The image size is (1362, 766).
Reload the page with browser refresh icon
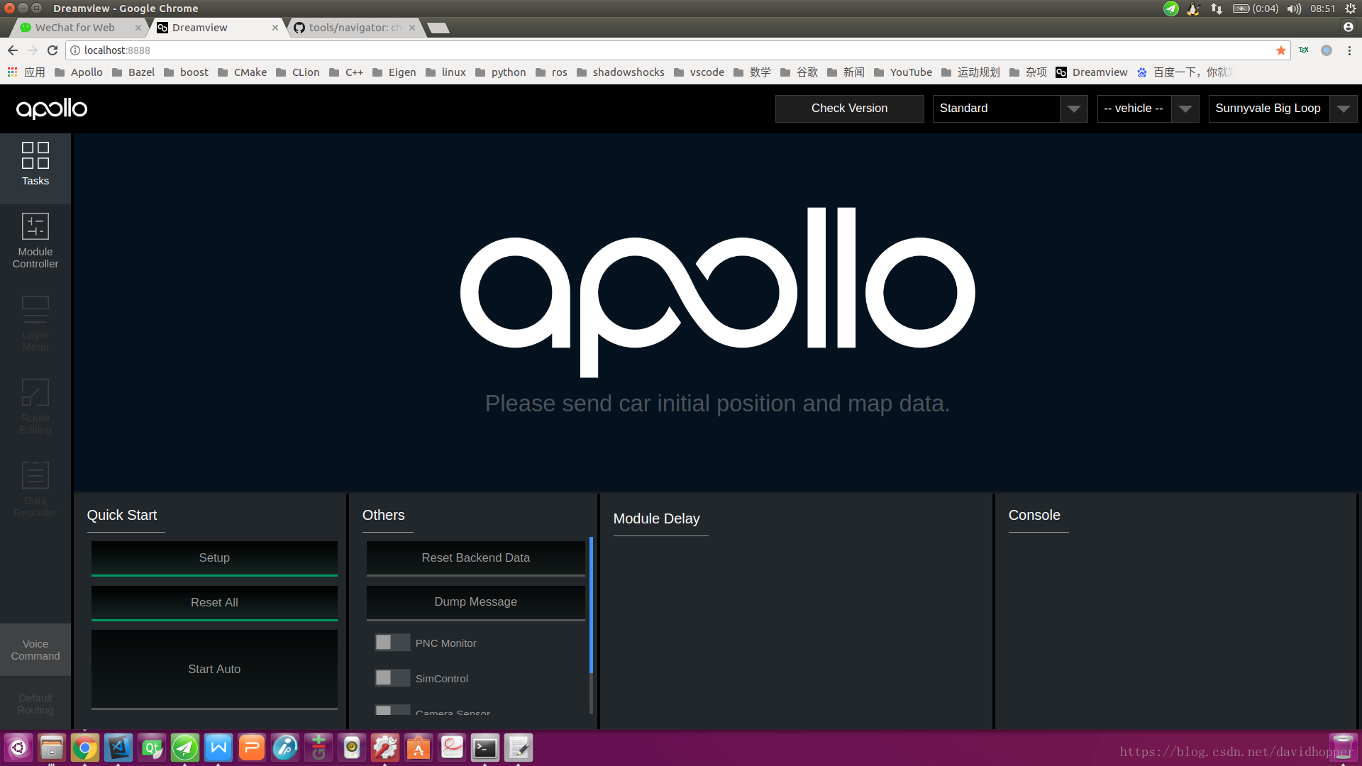(52, 50)
